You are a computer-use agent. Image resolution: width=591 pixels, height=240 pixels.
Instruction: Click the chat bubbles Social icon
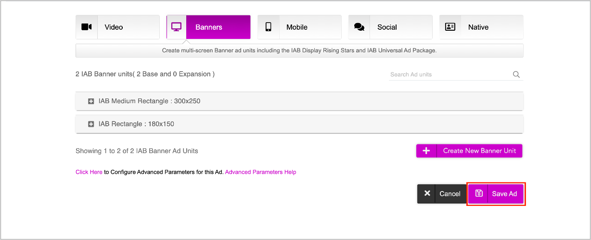coord(359,27)
